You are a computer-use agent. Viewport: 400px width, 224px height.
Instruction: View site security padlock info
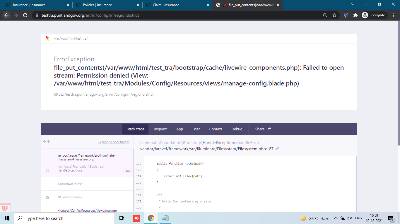pos(37,15)
